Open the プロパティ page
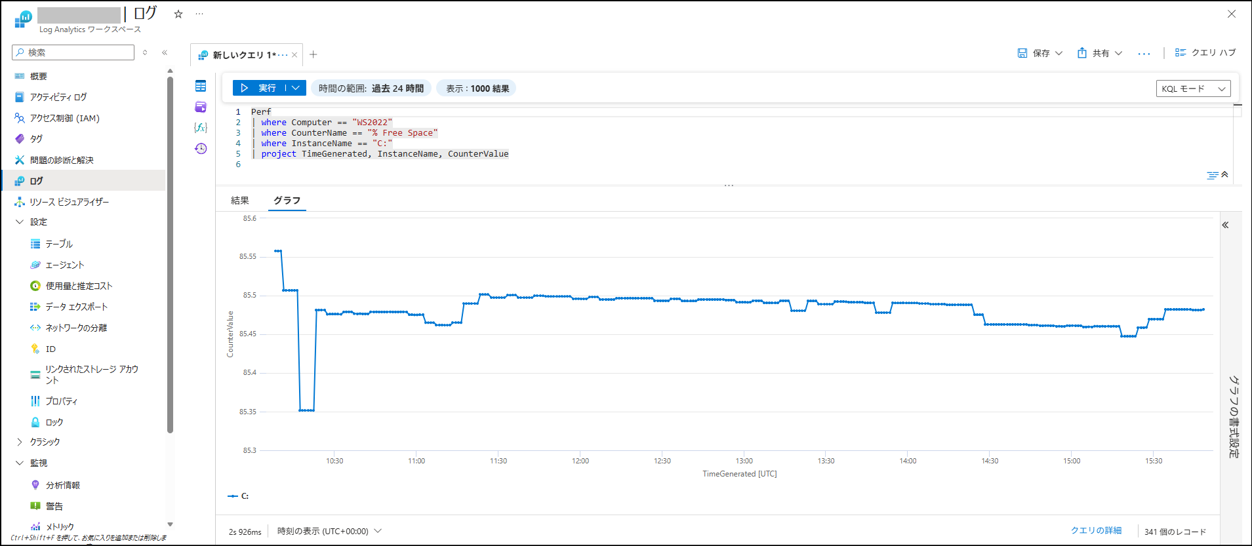This screenshot has height=546, width=1252. [x=62, y=401]
